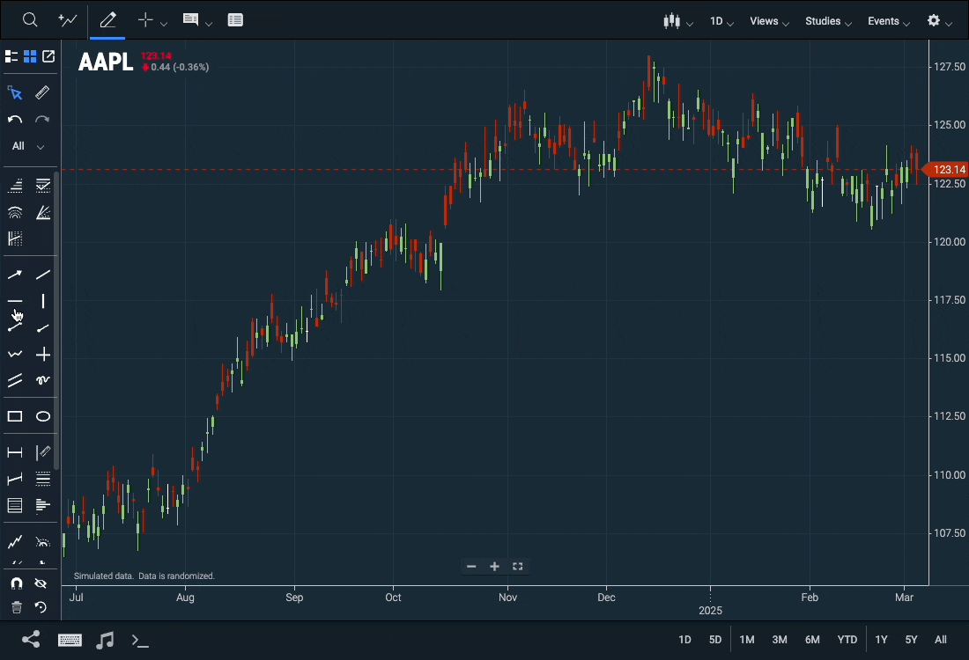
Task: Select the Fibonacci time zone tool
Action: [x=15, y=238]
